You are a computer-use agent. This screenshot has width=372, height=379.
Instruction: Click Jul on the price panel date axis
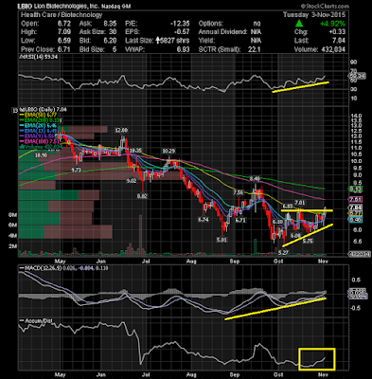click(146, 262)
